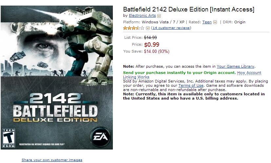This screenshot has width=271, height=163.
Task: Click the red $0.99 price
Action: click(x=152, y=45)
